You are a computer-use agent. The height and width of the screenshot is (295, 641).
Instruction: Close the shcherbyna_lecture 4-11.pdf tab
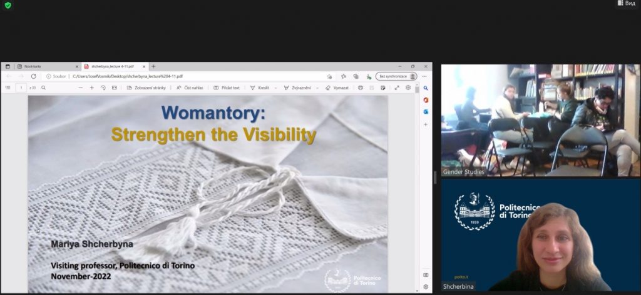[144, 66]
